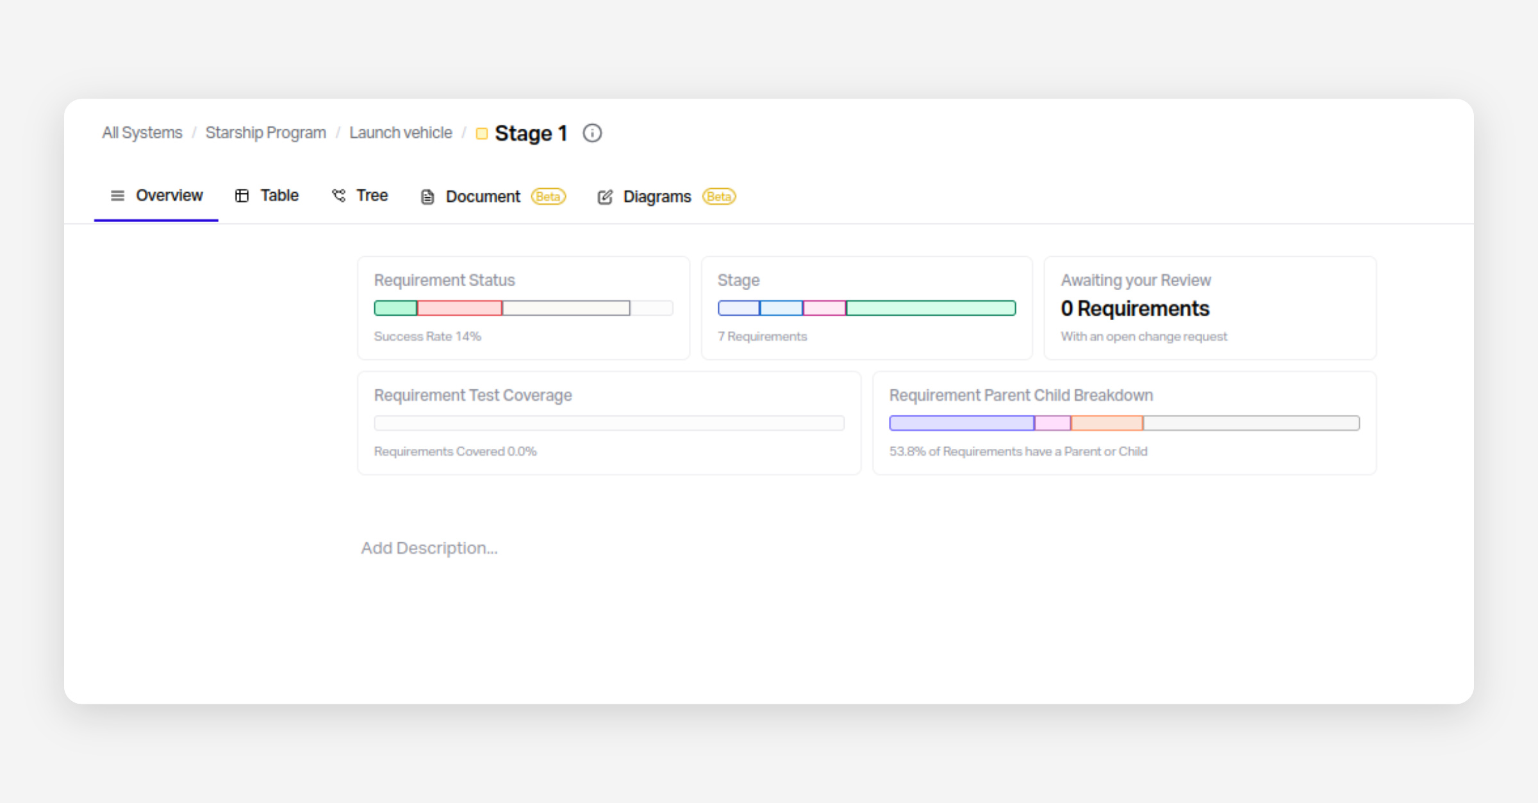The image size is (1538, 803).
Task: Click the green segment of the Stage bar
Action: 930,308
